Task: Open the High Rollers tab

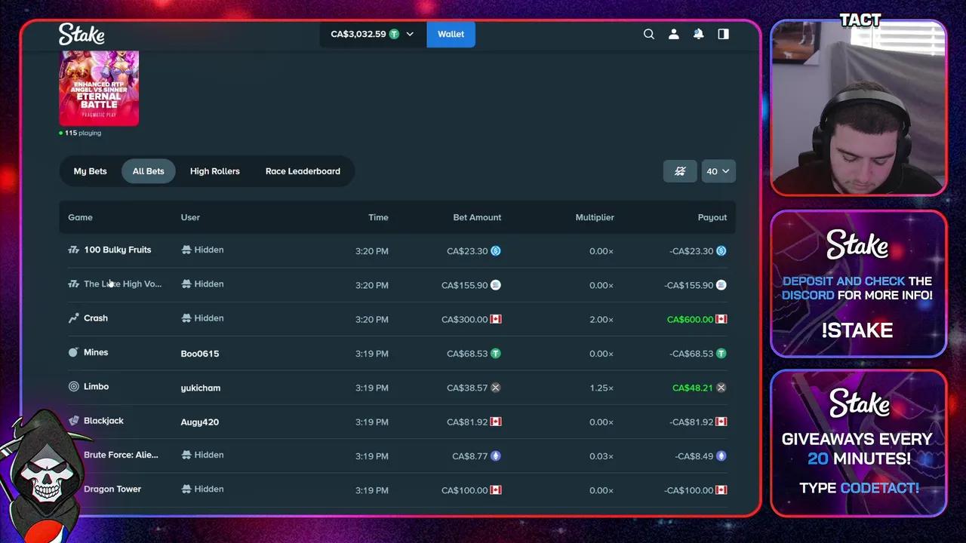Action: click(x=215, y=171)
